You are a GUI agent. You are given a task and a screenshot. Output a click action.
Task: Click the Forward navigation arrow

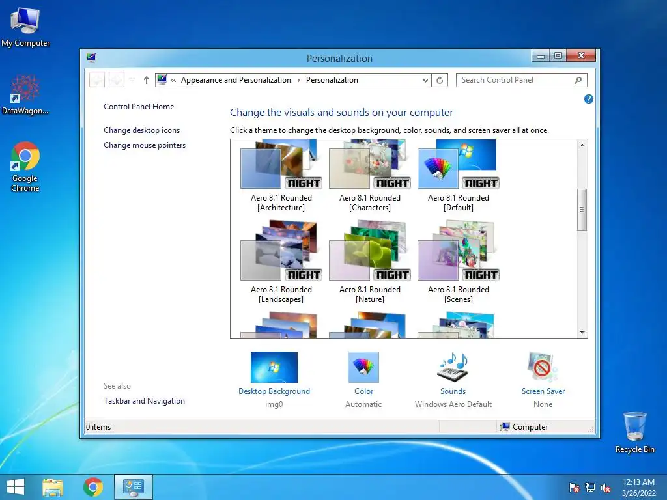117,80
